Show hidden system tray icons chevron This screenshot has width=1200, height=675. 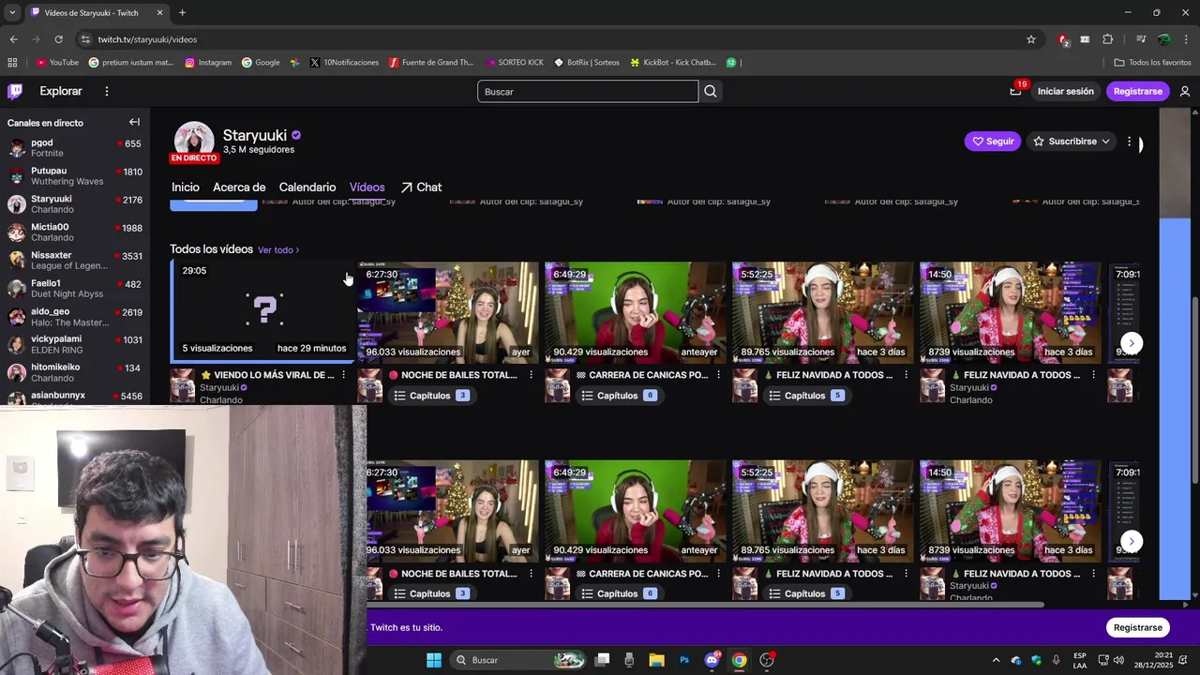[x=996, y=660]
